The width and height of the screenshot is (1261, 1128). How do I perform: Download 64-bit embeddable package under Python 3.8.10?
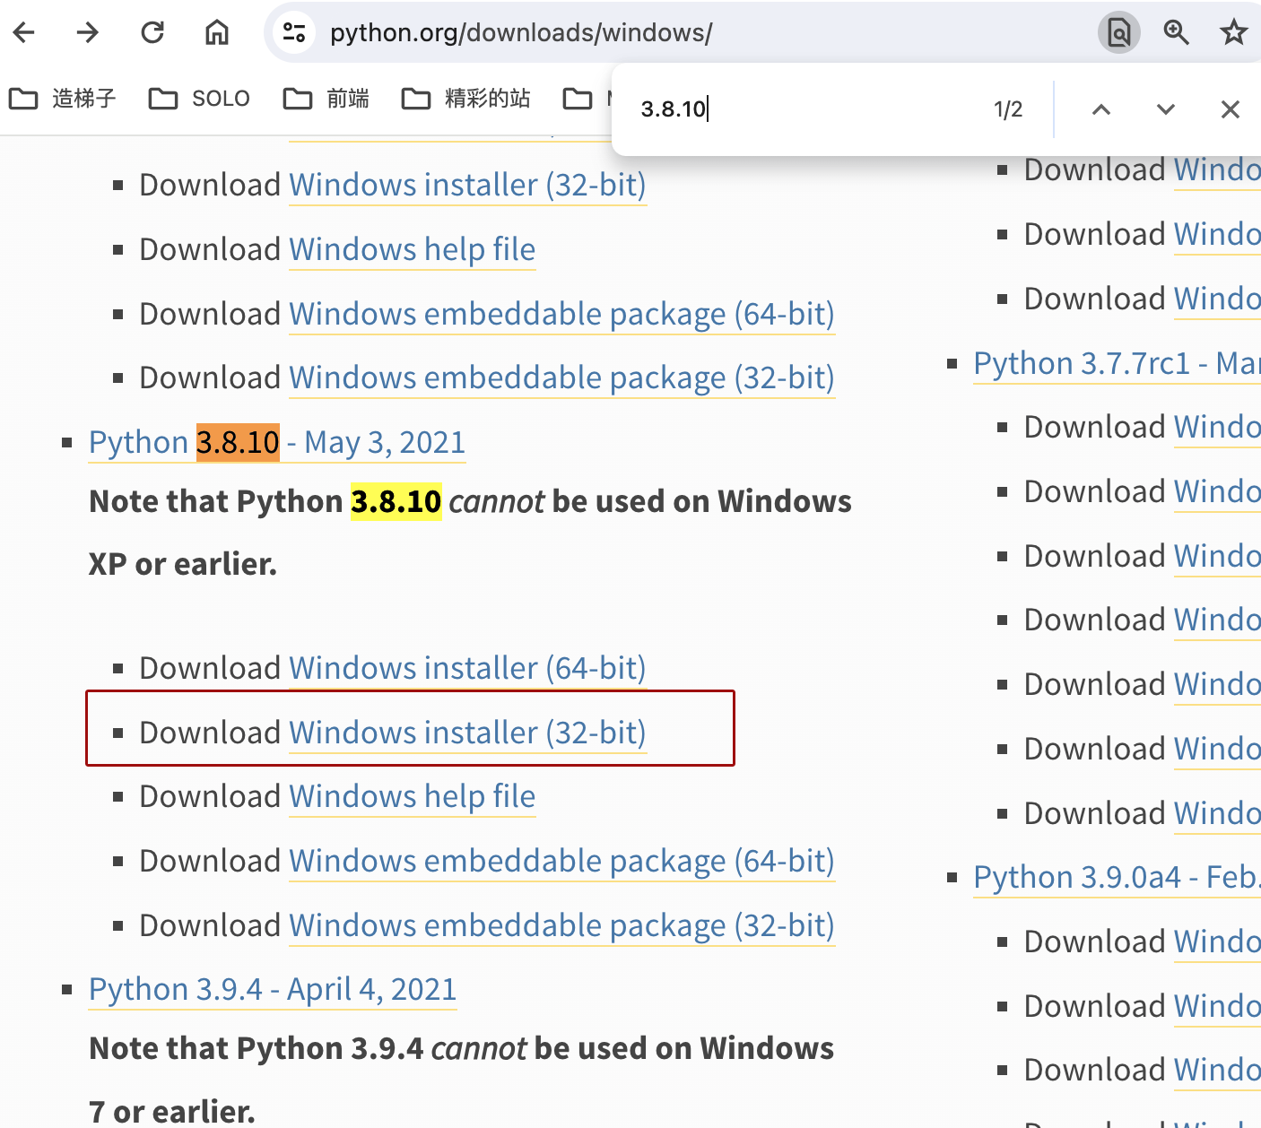(x=561, y=862)
